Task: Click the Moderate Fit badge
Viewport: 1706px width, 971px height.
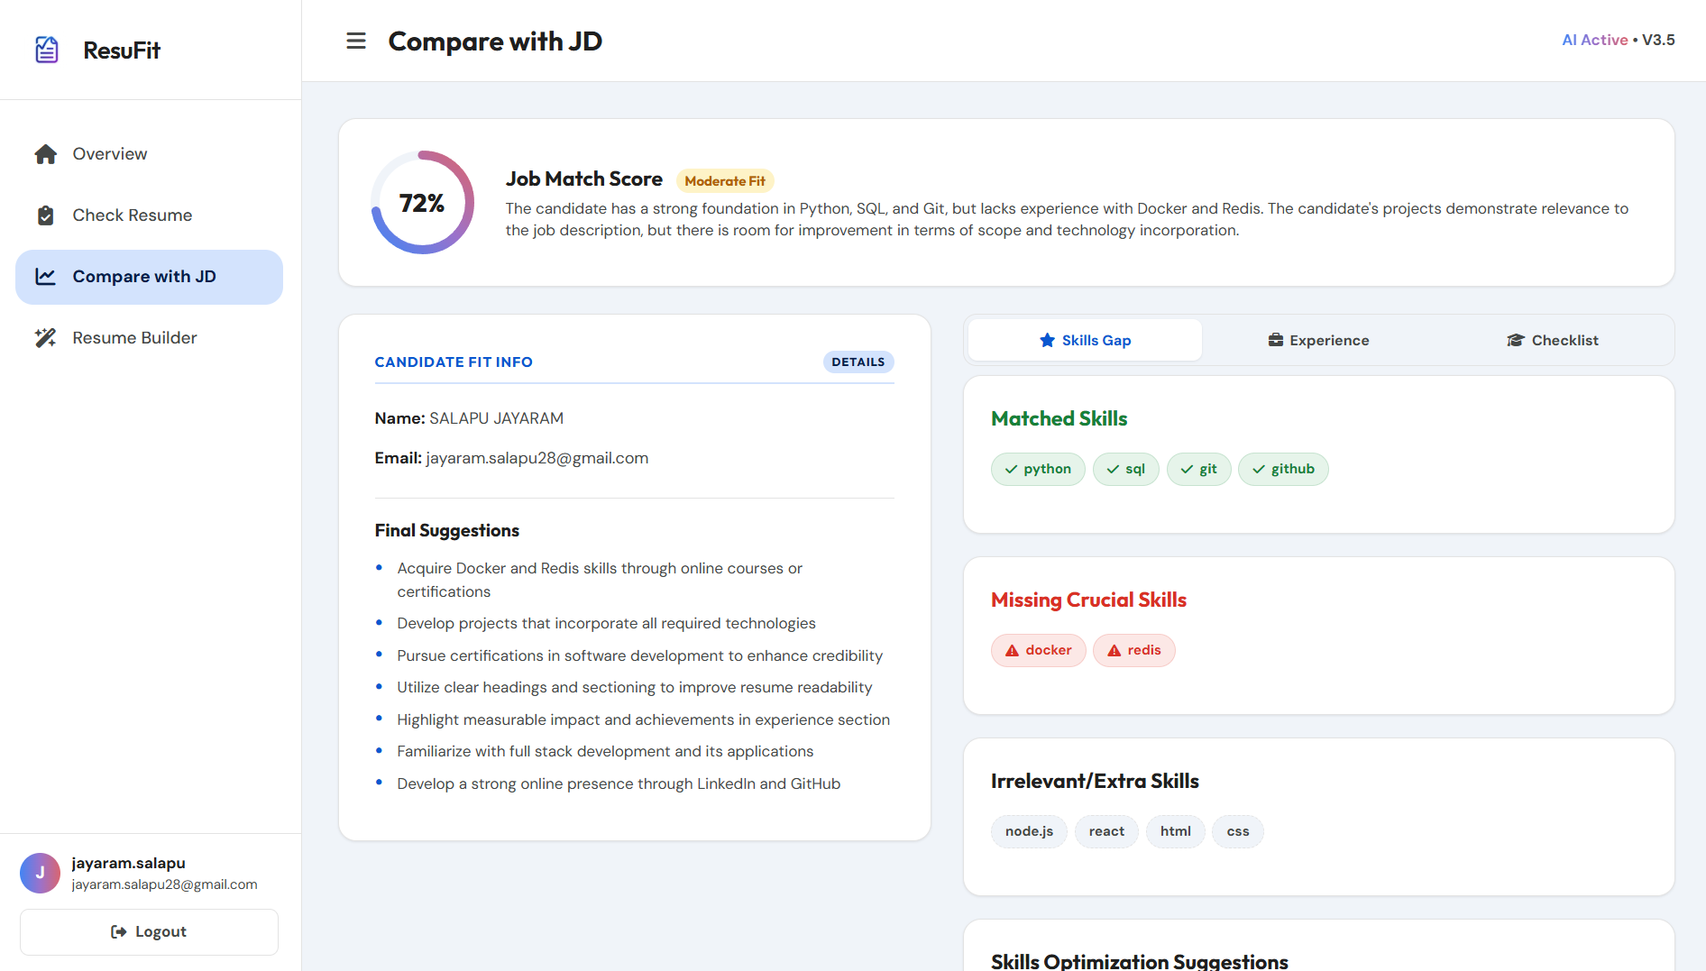Action: pyautogui.click(x=725, y=180)
